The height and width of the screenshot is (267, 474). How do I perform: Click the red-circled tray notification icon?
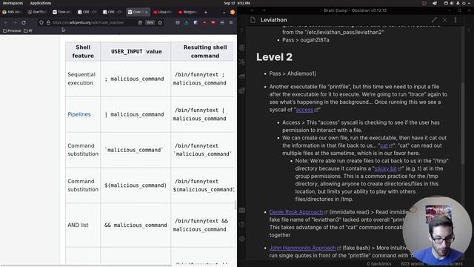[x=424, y=3]
